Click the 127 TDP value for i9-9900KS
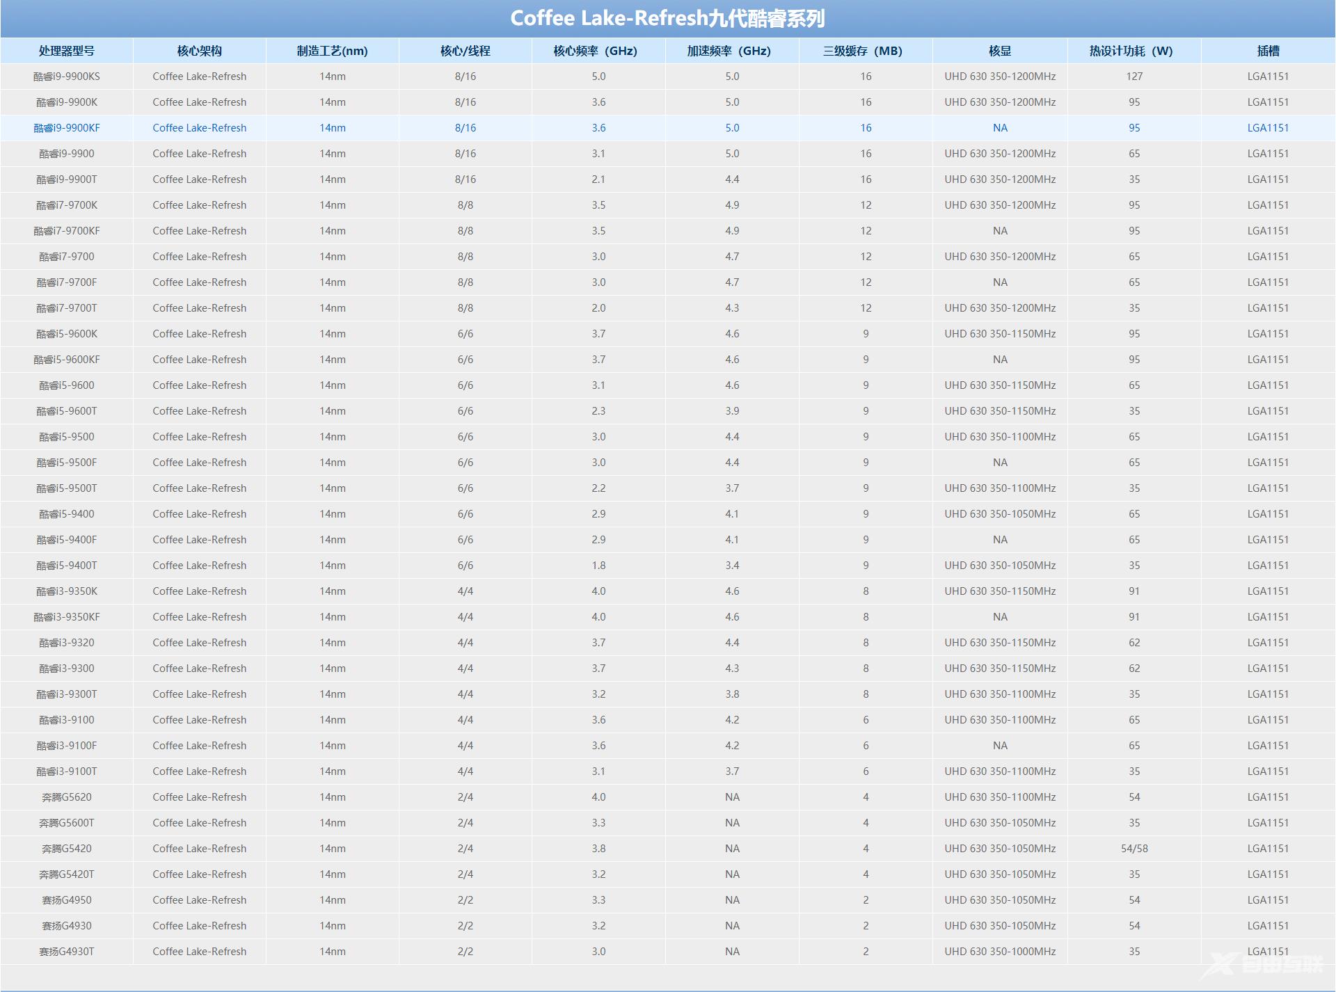The image size is (1336, 992). tap(1134, 77)
